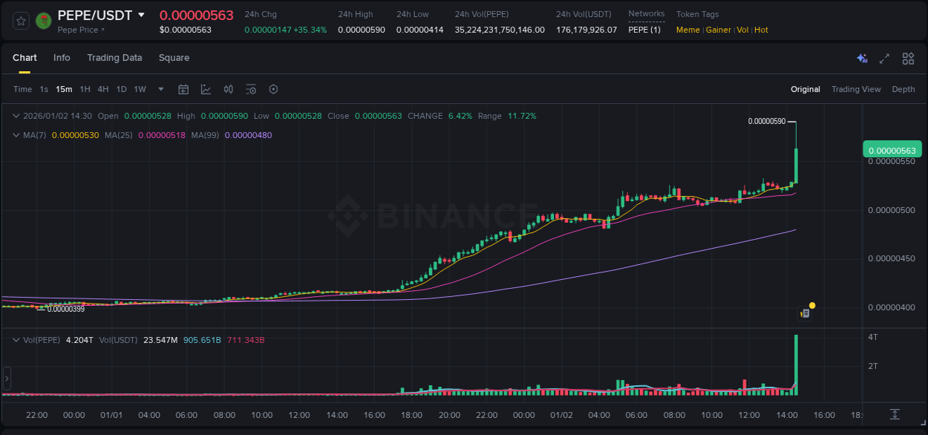Switch to the Depth chart view
Viewport: 928px width, 435px height.
(x=903, y=89)
